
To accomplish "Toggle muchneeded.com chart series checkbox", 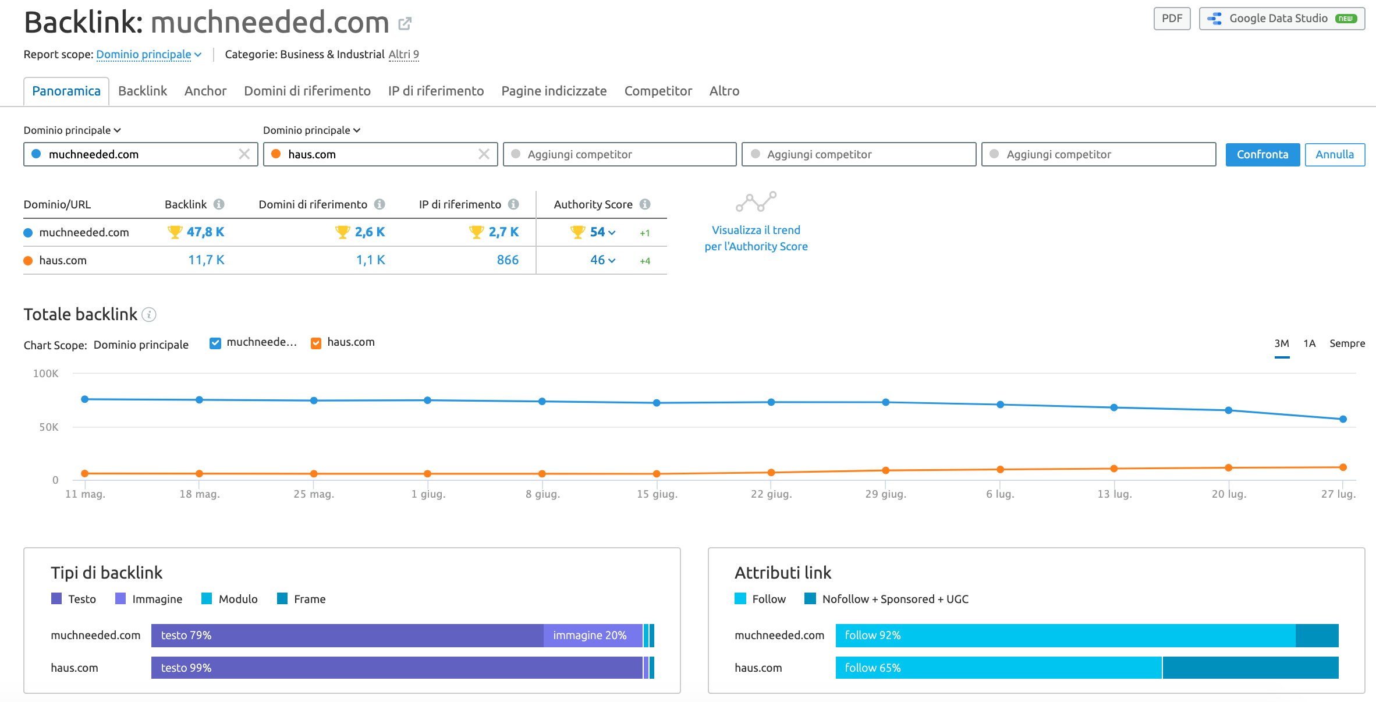I will [x=215, y=343].
